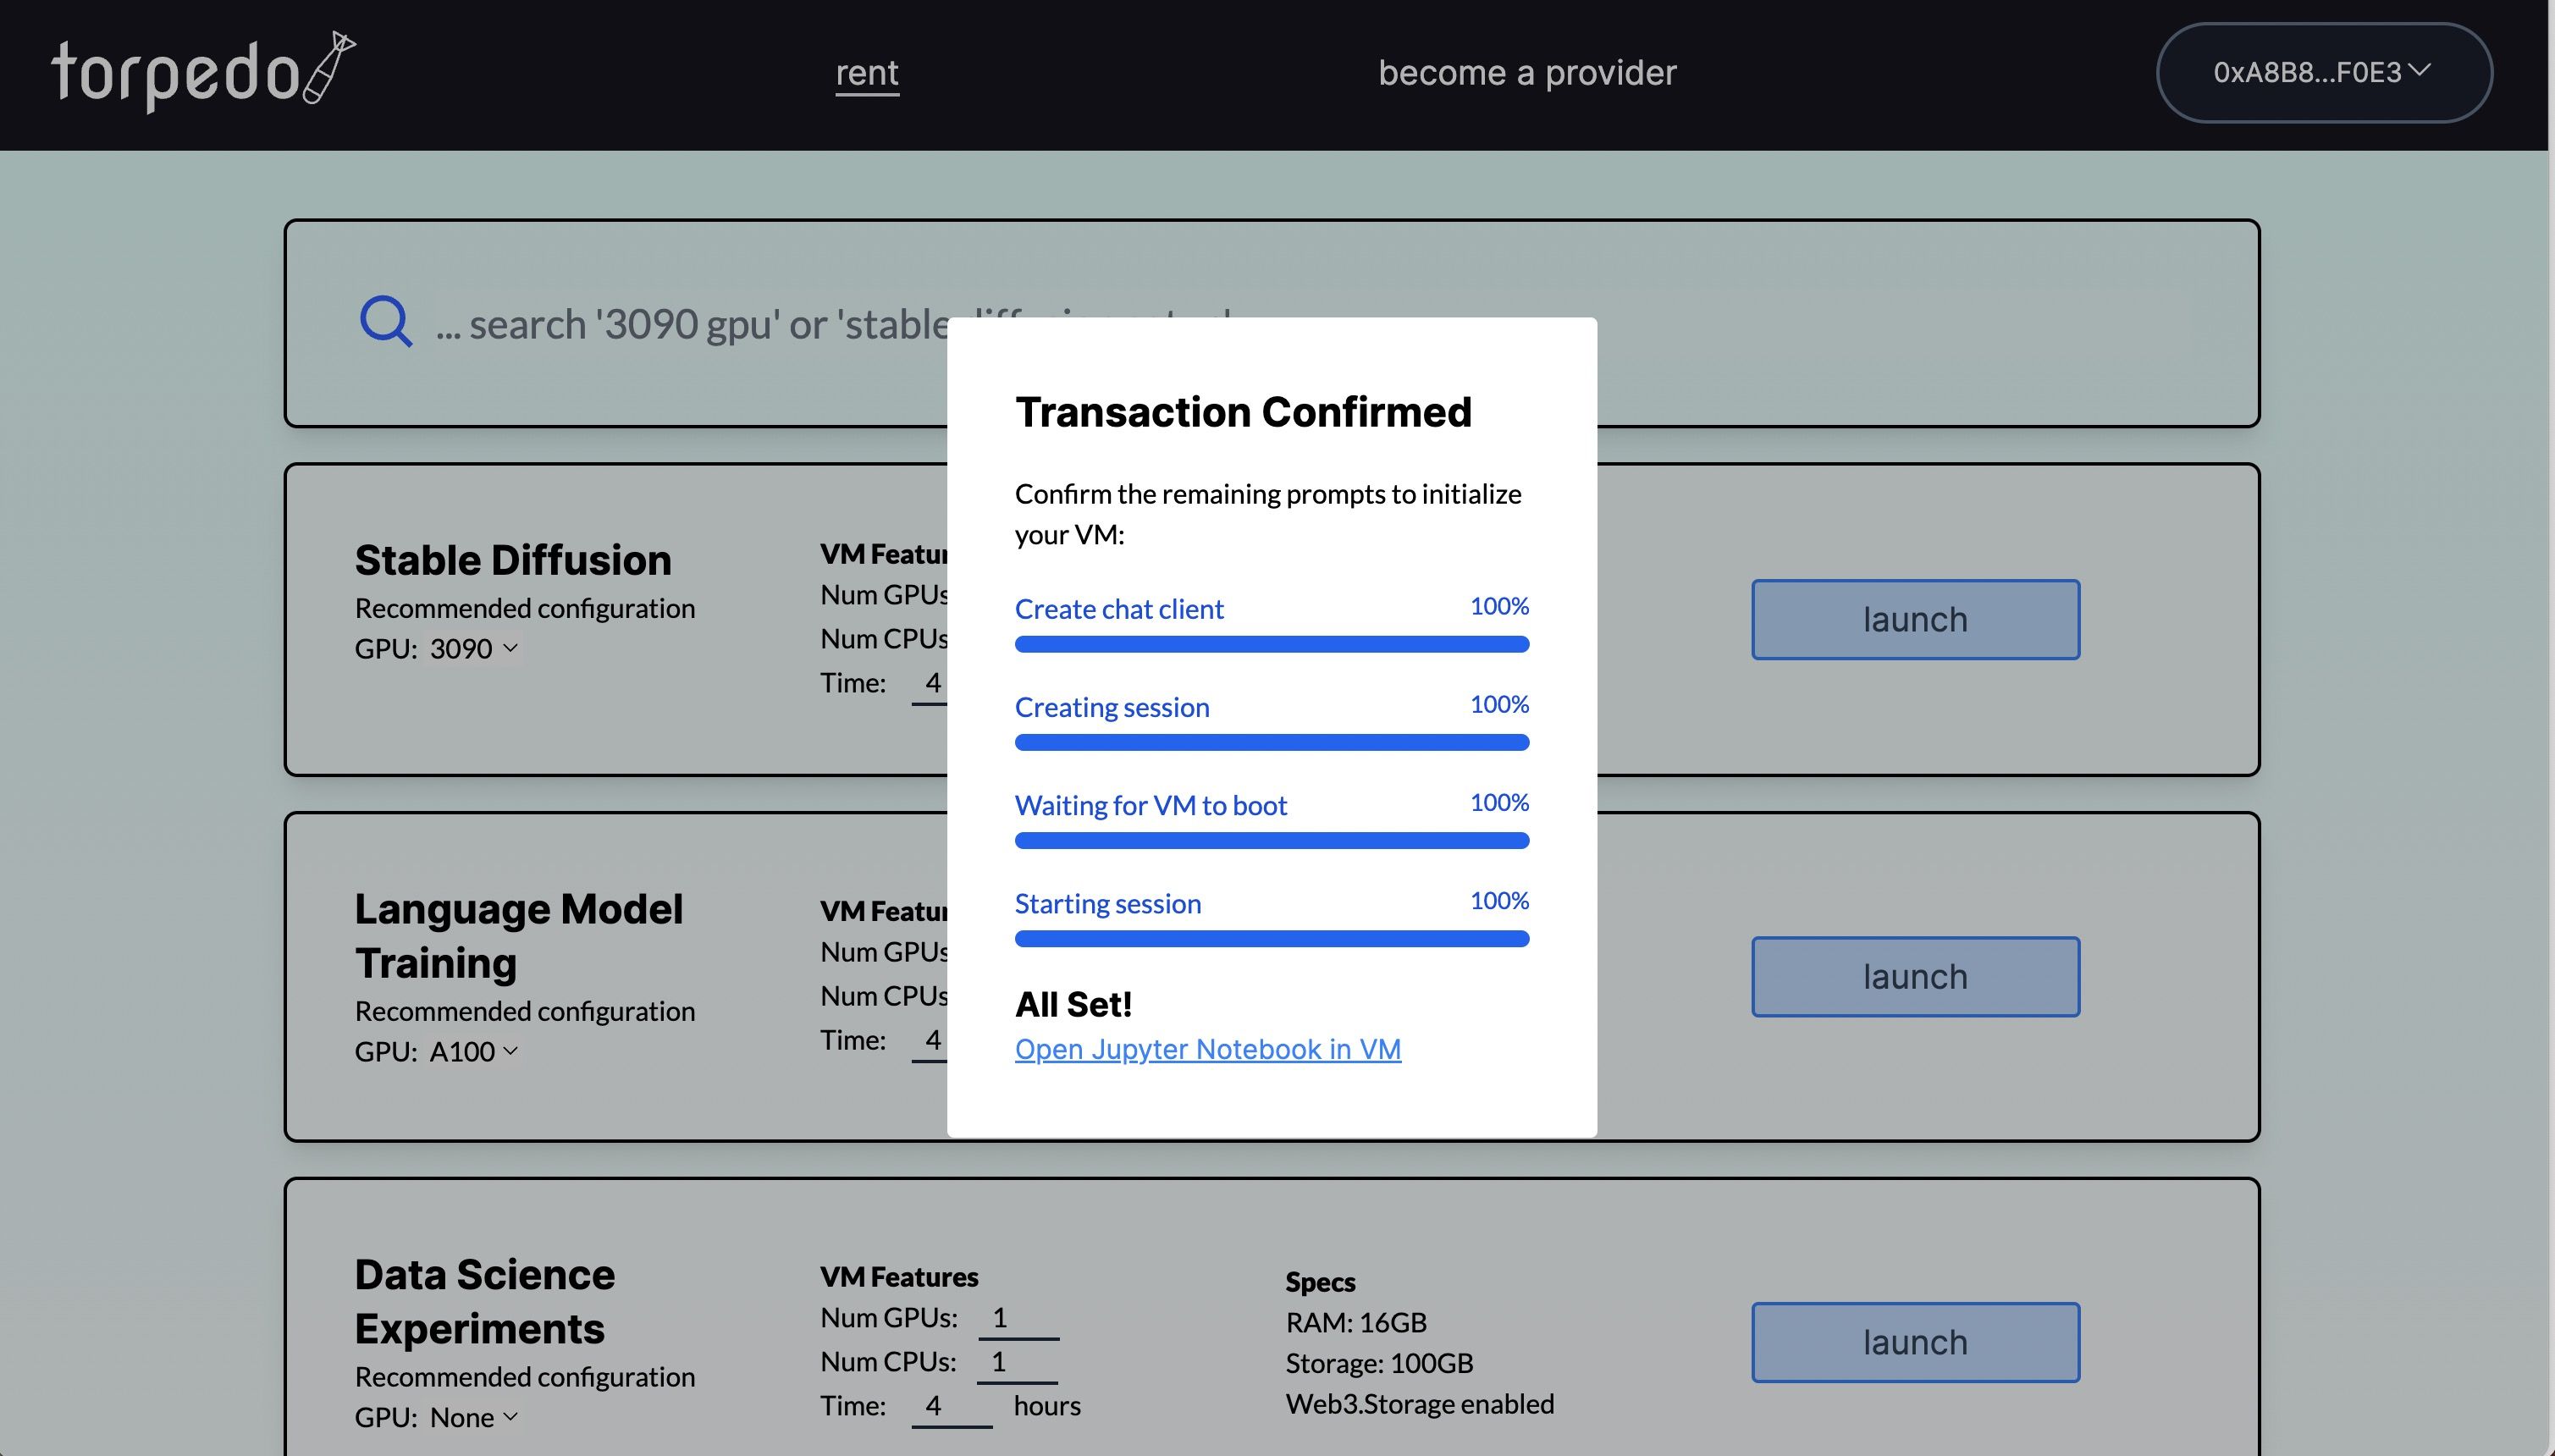The width and height of the screenshot is (2555, 1456).
Task: Click the Creating session progress bar
Action: click(x=1272, y=742)
